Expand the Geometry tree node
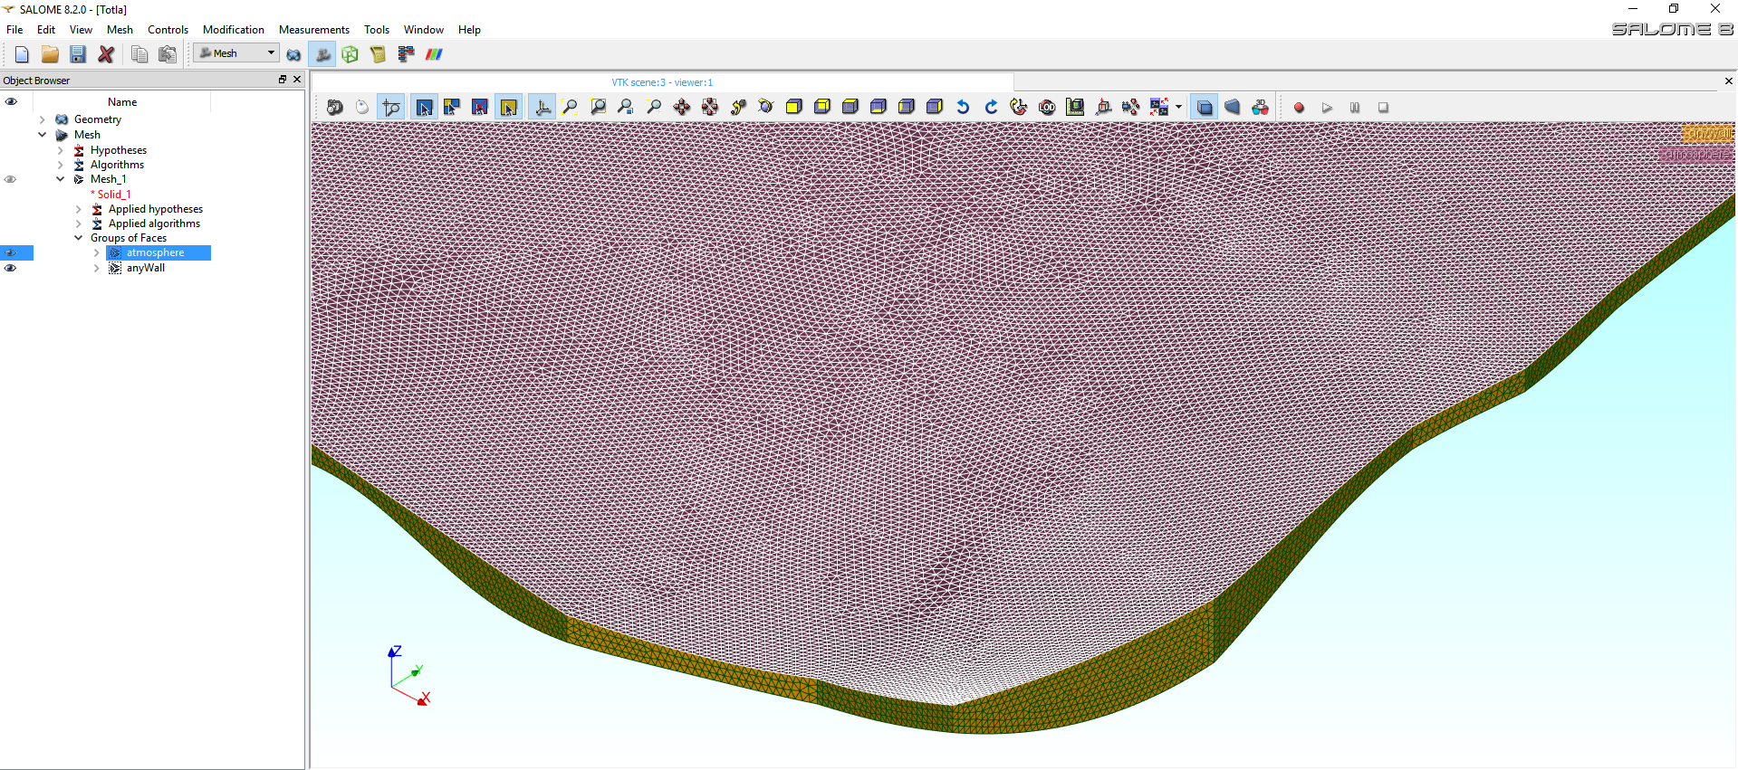 (x=43, y=119)
